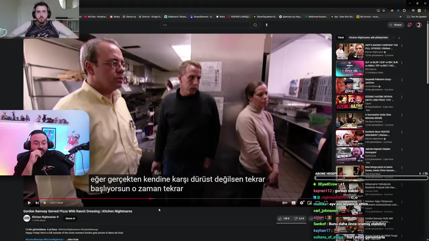Show more filter chips with right arrow

pos(399,38)
